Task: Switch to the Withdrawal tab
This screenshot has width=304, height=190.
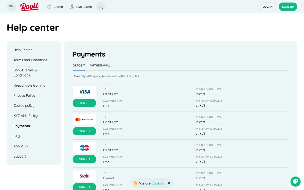Action: tap(100, 65)
